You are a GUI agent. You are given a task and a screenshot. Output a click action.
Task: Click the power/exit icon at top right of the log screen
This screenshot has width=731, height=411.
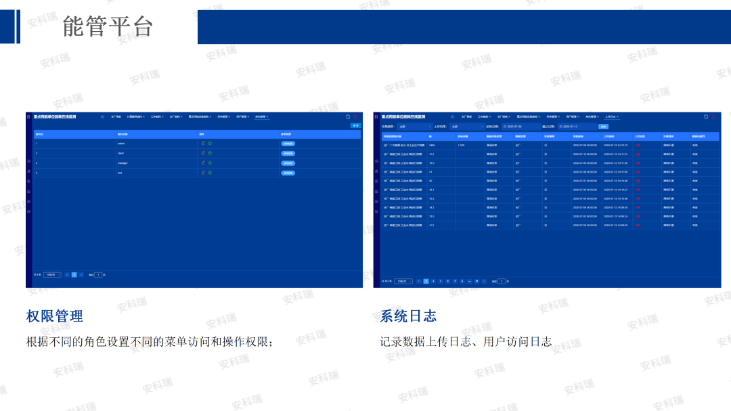click(x=714, y=118)
